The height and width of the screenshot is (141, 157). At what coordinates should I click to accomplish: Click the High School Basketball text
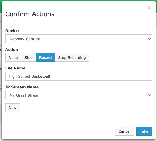pos(29,76)
